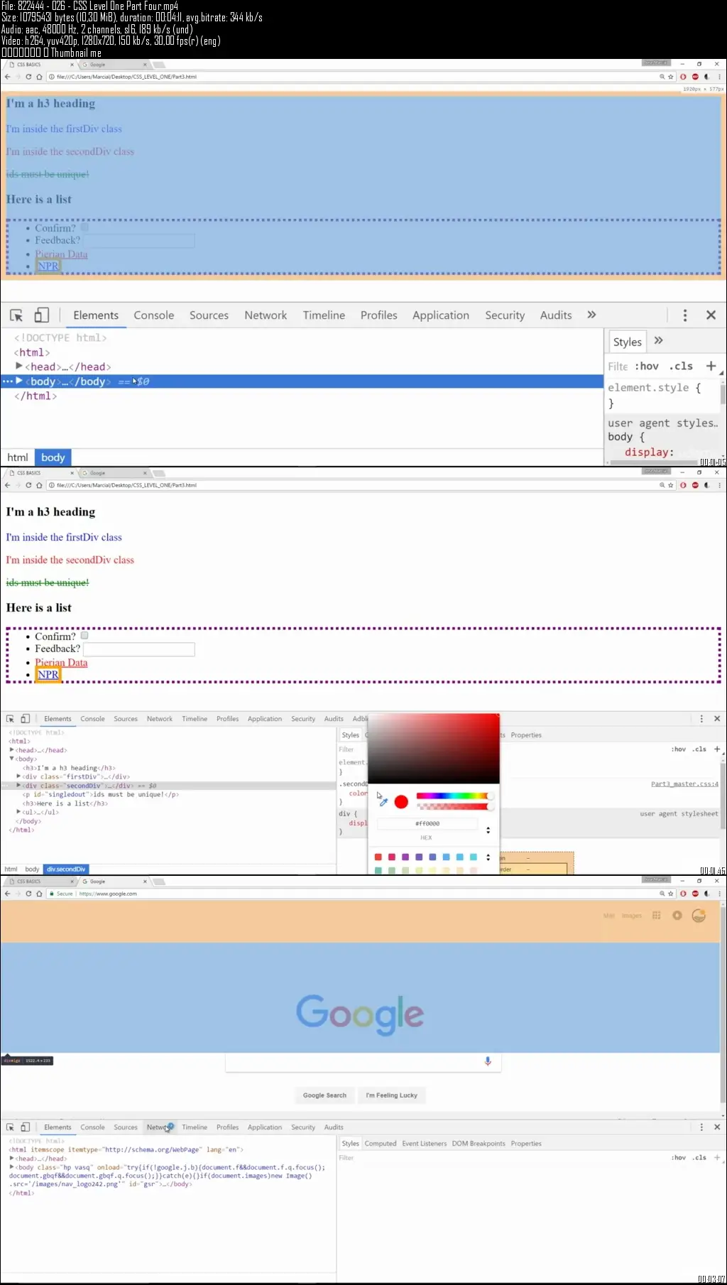Click the Filter field in the large Styles pane
Screen dimensions: 727x1285
pos(618,367)
